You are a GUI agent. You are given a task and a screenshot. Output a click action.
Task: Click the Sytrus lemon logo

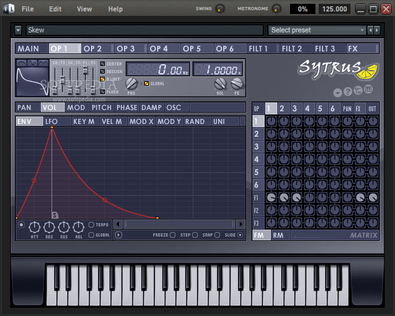pos(338,69)
